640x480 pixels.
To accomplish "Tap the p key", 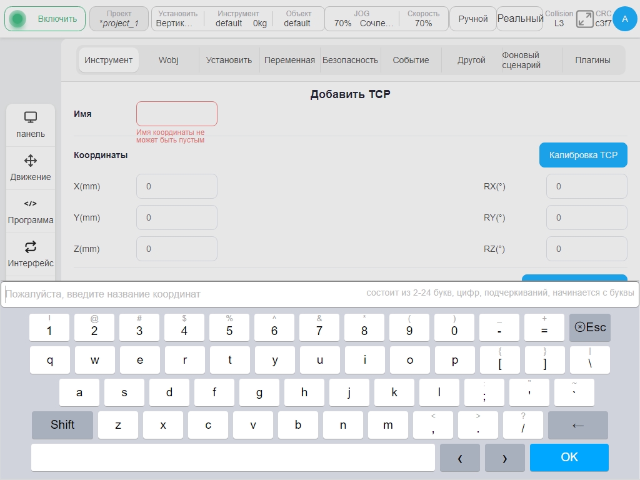I will [455, 360].
